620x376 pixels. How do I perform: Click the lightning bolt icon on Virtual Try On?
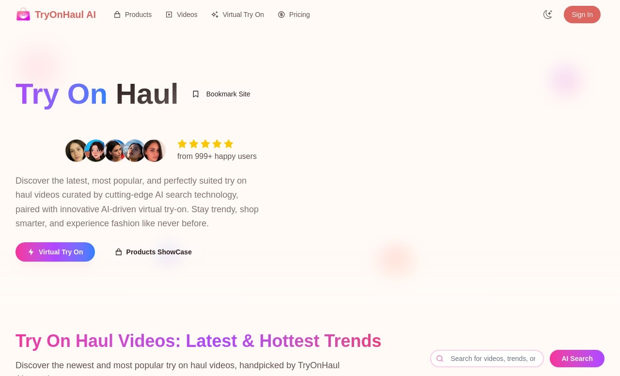pos(31,252)
